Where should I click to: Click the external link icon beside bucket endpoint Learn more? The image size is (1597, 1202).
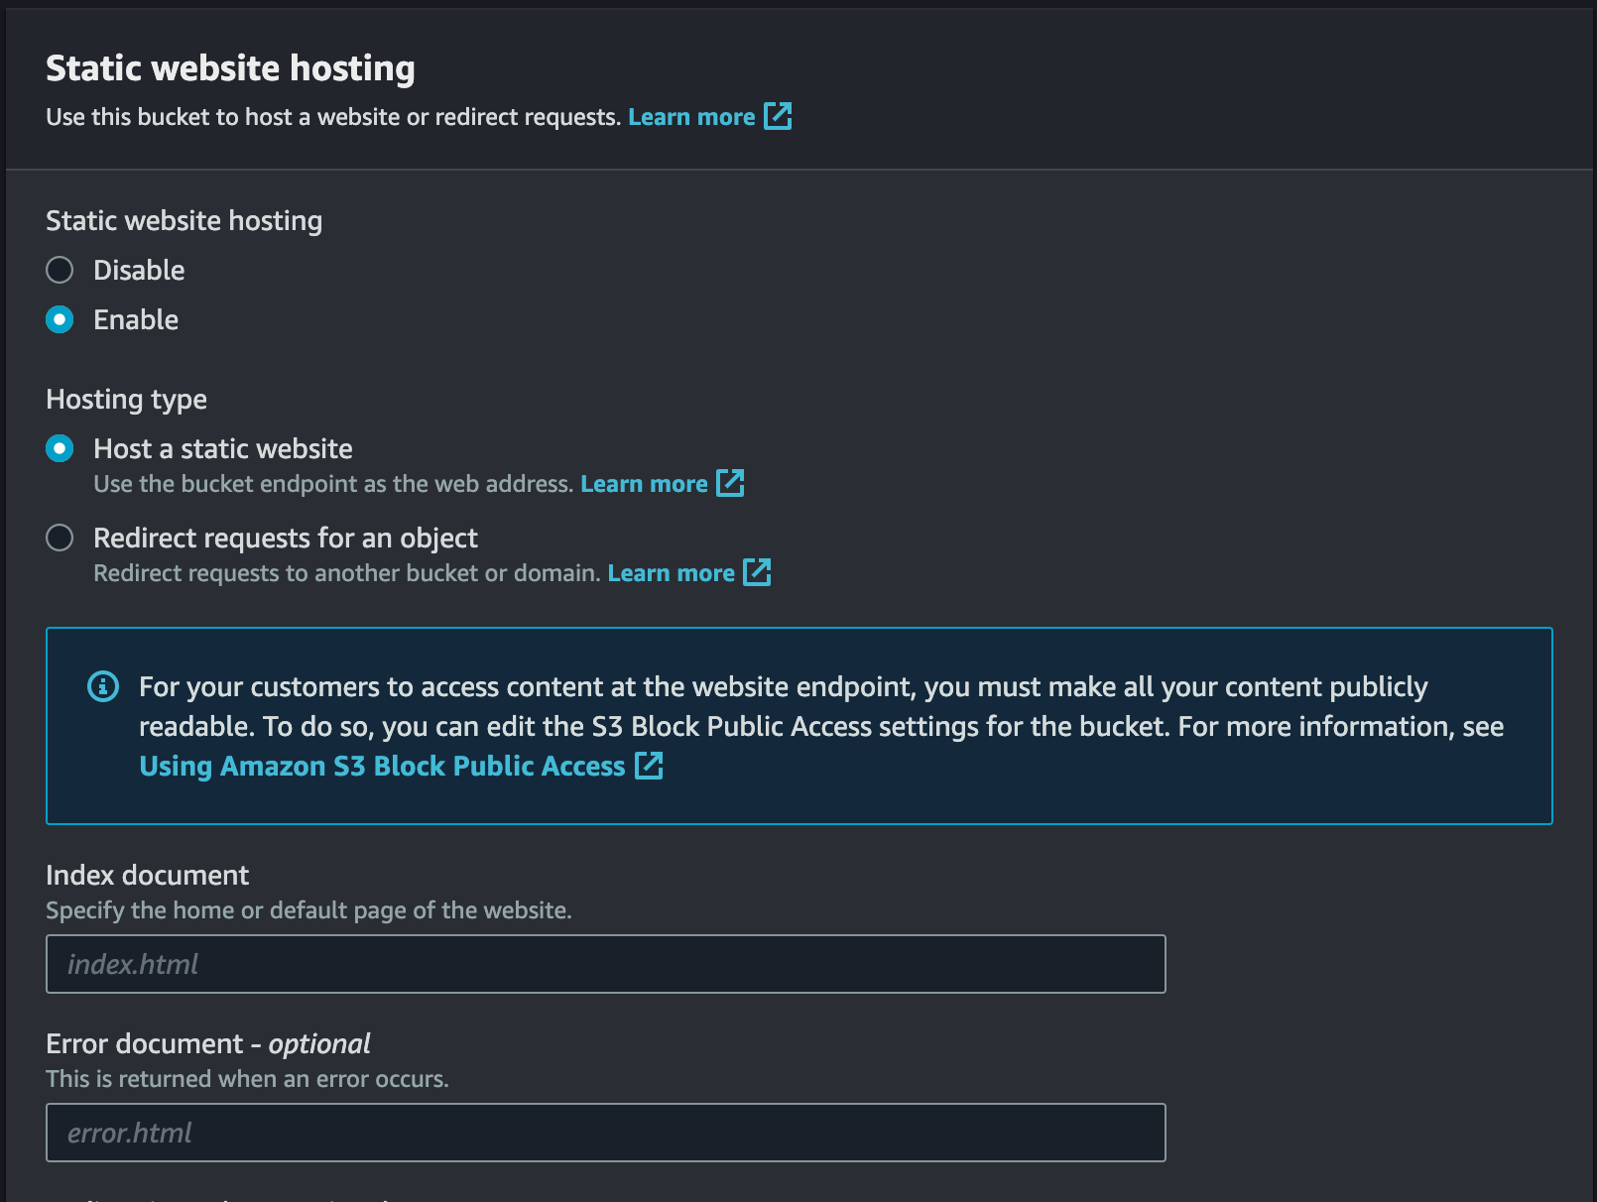point(731,483)
